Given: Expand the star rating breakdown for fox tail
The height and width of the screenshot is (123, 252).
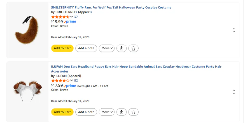Looking at the screenshot, I should click(x=71, y=17).
